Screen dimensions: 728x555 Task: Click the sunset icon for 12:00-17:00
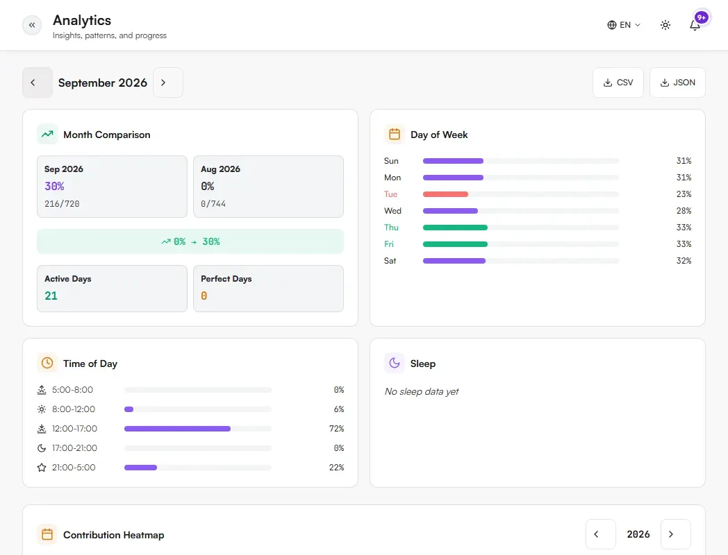42,429
